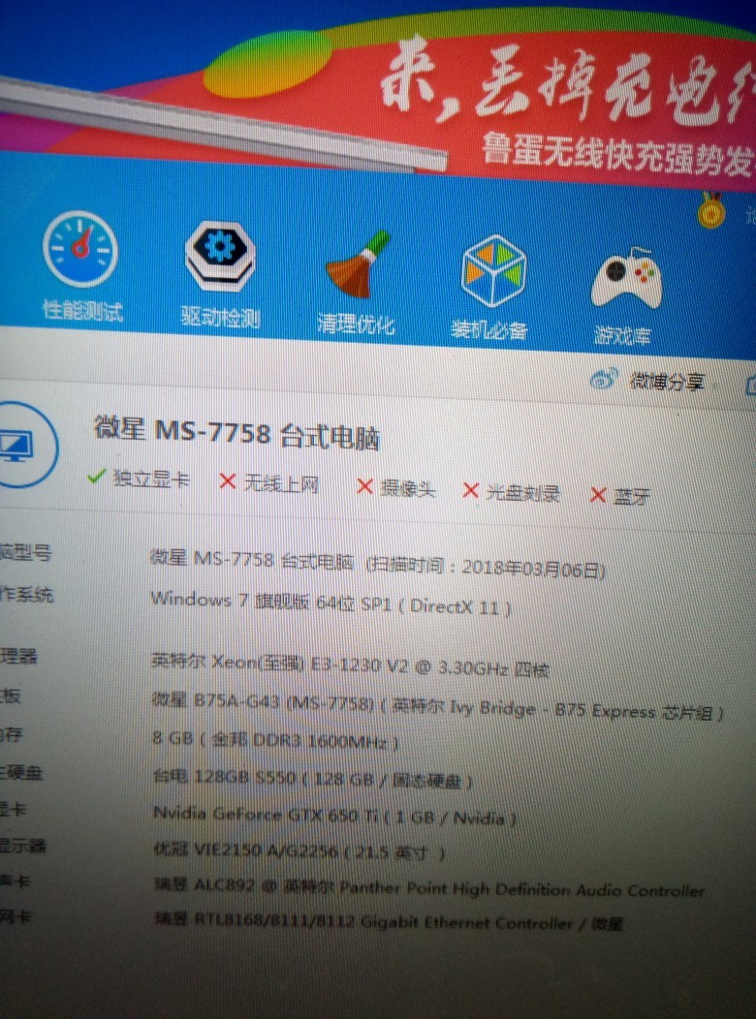This screenshot has width=756, height=1019.
Task: Click the gold medal icon
Action: pos(711,209)
